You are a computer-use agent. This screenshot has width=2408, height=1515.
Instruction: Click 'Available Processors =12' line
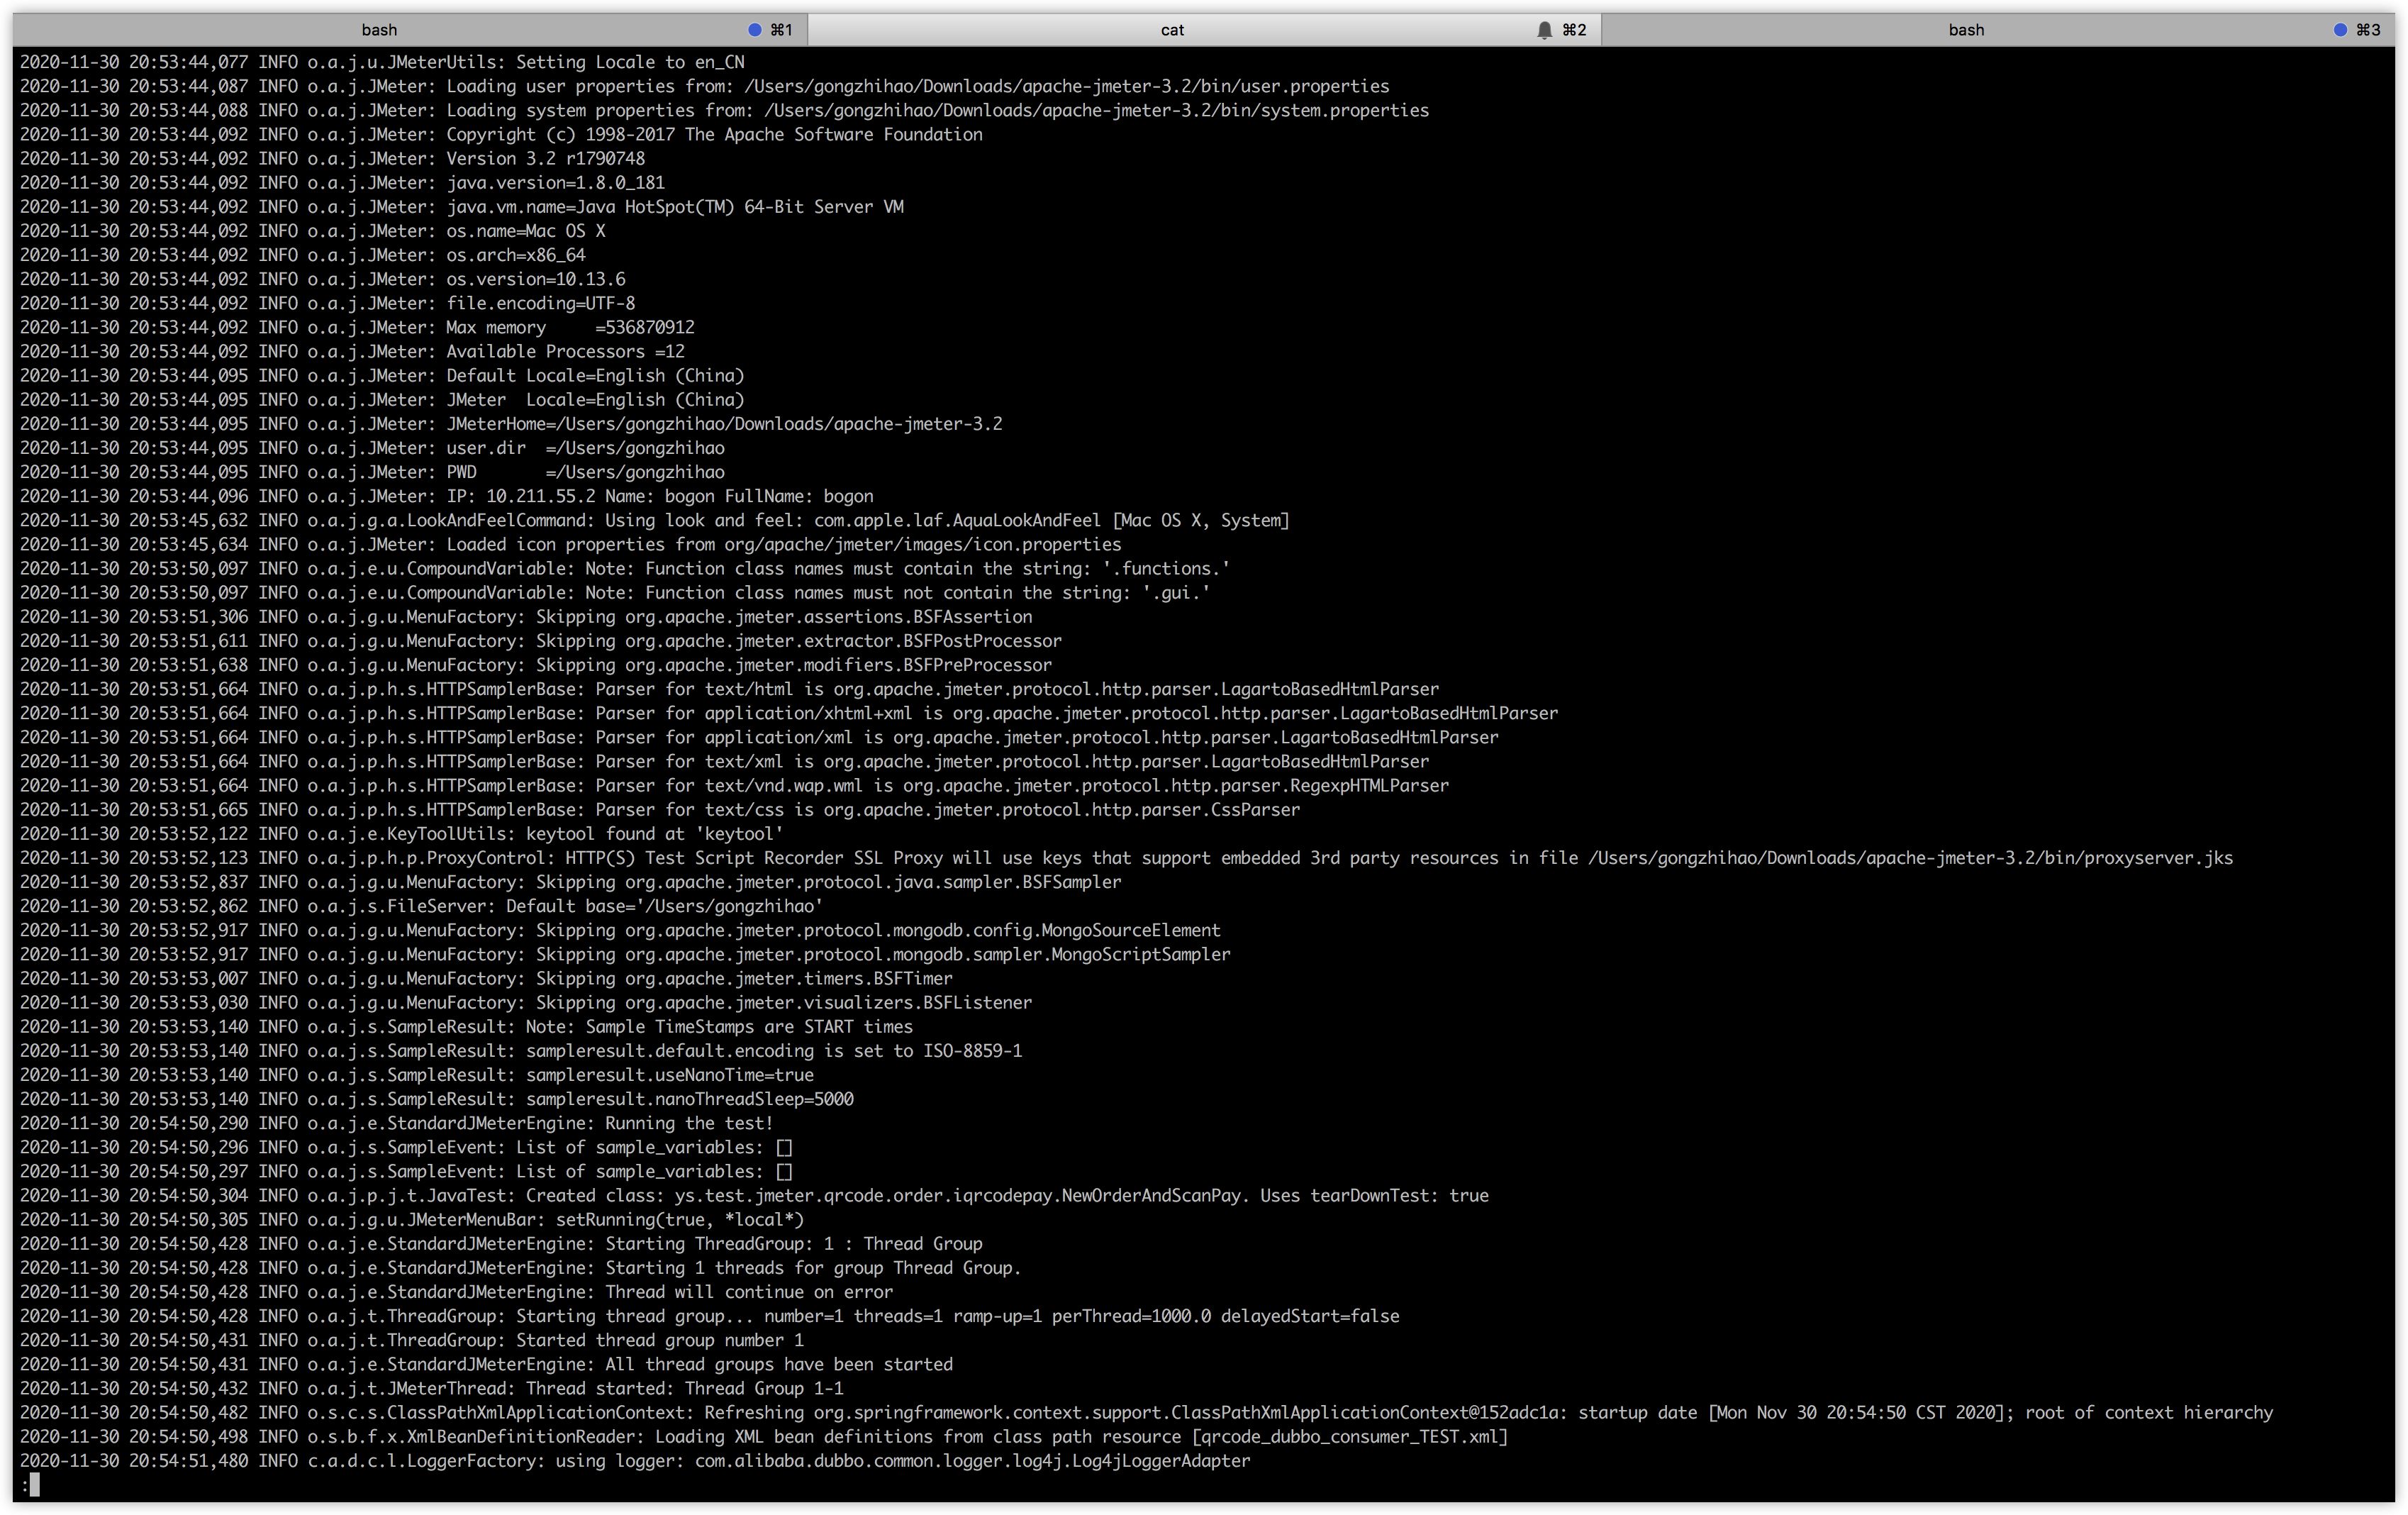tap(352, 351)
